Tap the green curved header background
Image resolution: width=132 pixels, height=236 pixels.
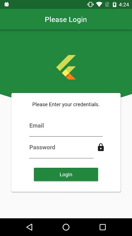point(30,60)
